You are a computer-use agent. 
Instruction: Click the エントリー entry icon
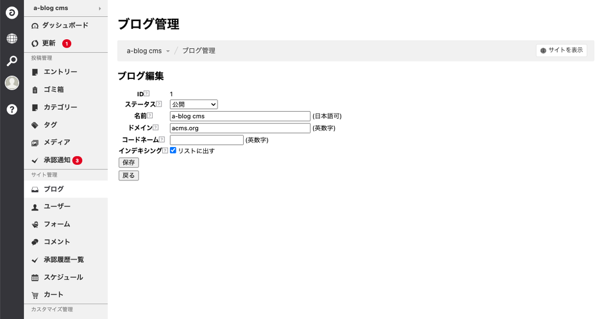click(35, 72)
